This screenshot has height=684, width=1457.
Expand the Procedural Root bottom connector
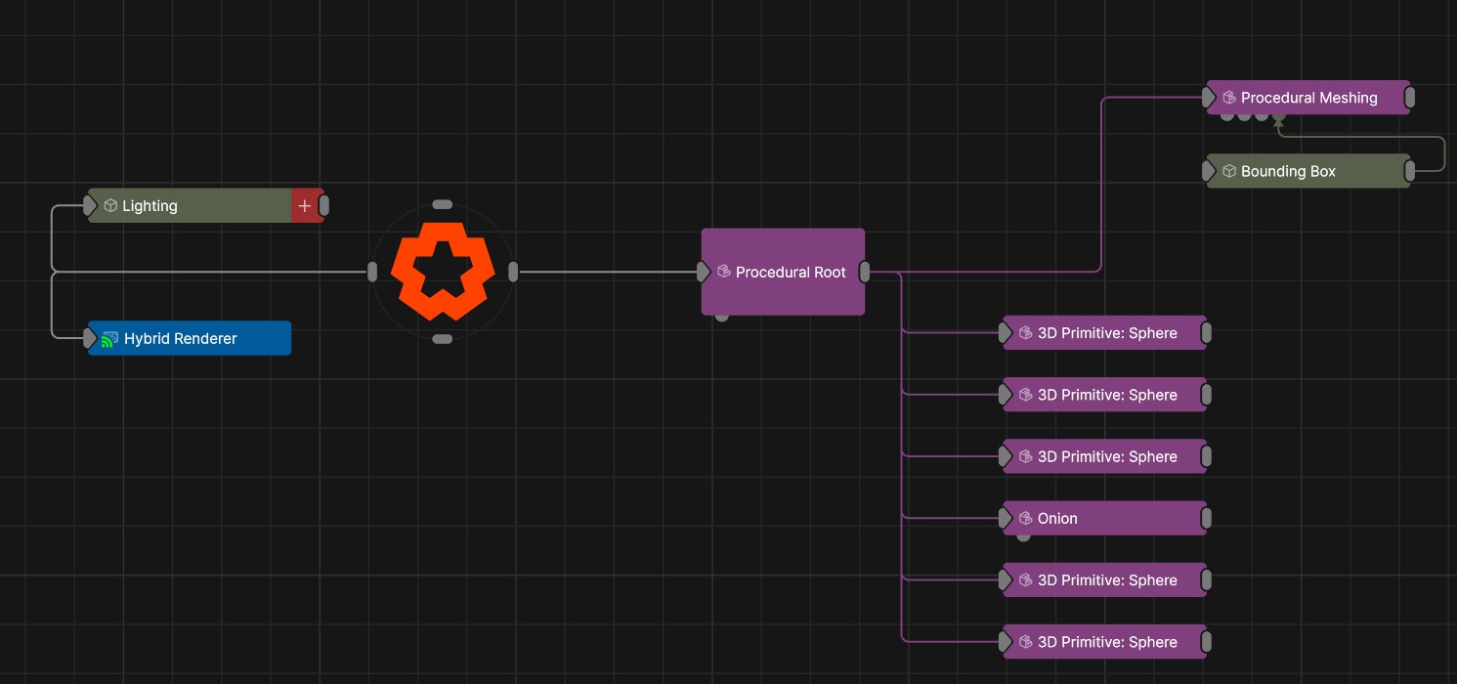(721, 317)
